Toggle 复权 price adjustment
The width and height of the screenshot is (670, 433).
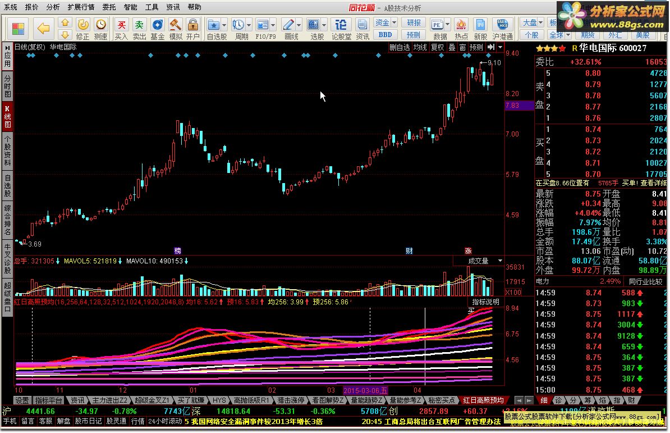437,47
